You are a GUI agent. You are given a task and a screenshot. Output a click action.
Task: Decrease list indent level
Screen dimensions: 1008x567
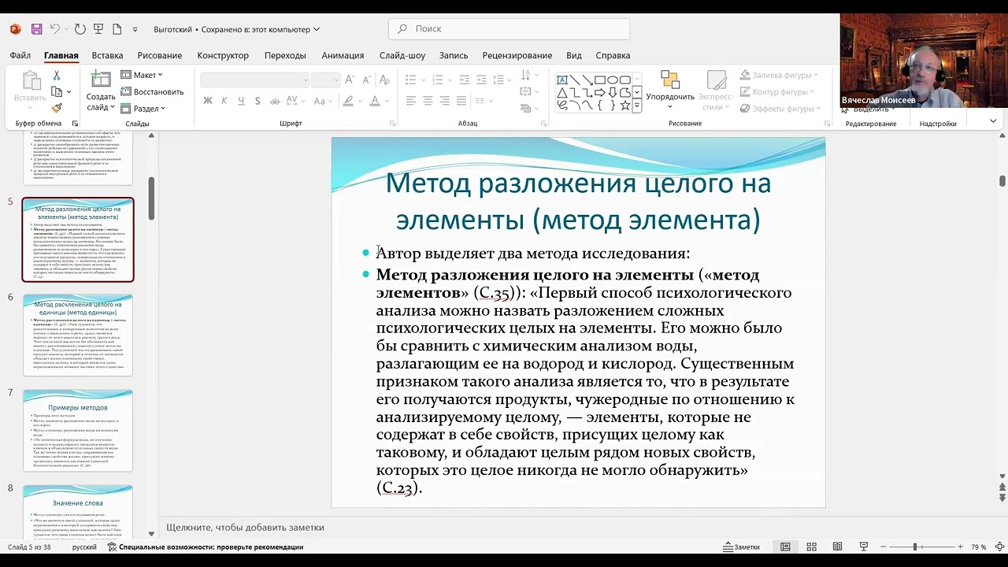(x=464, y=80)
